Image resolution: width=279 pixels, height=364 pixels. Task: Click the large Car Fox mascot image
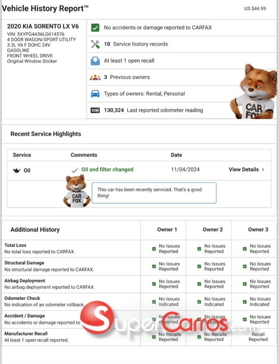(254, 91)
